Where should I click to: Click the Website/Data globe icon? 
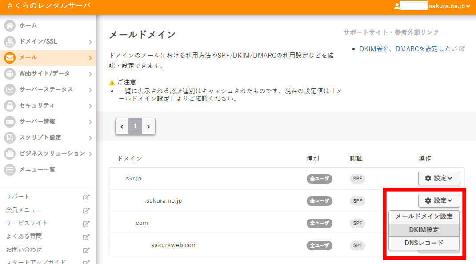(x=10, y=74)
